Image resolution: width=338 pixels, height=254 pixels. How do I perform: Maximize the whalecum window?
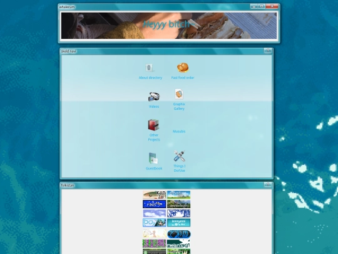tap(262, 6)
